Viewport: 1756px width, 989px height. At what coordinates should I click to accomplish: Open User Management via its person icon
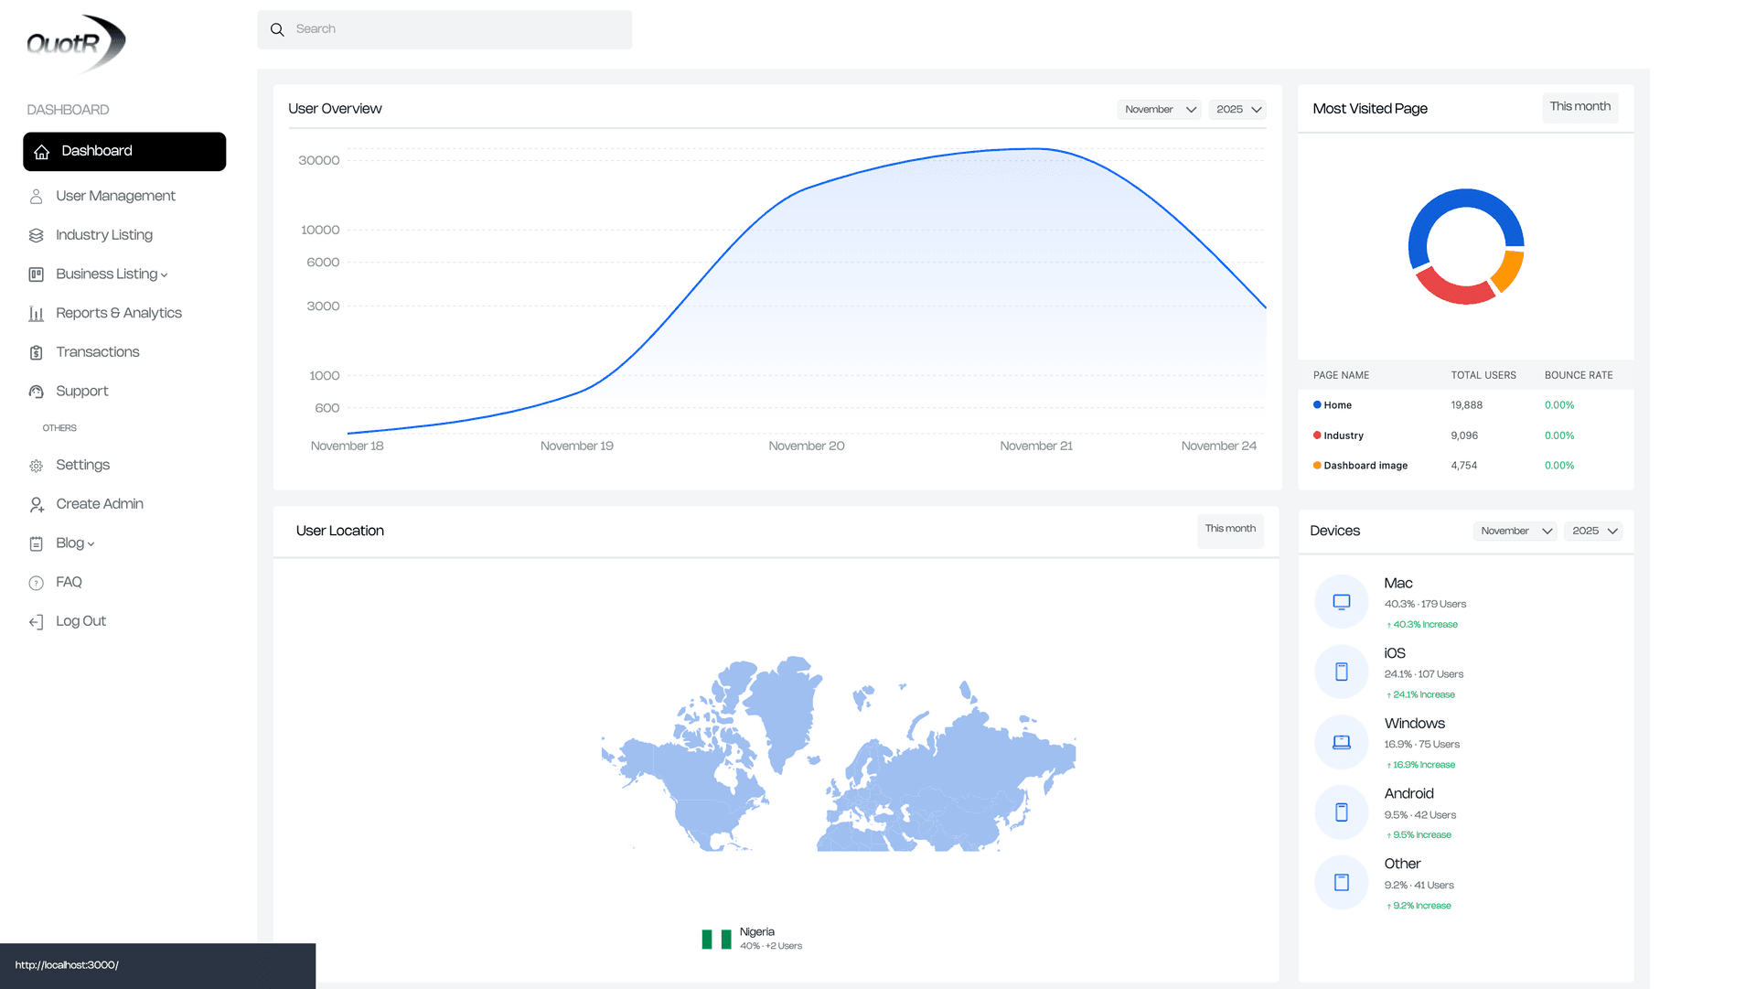(36, 196)
